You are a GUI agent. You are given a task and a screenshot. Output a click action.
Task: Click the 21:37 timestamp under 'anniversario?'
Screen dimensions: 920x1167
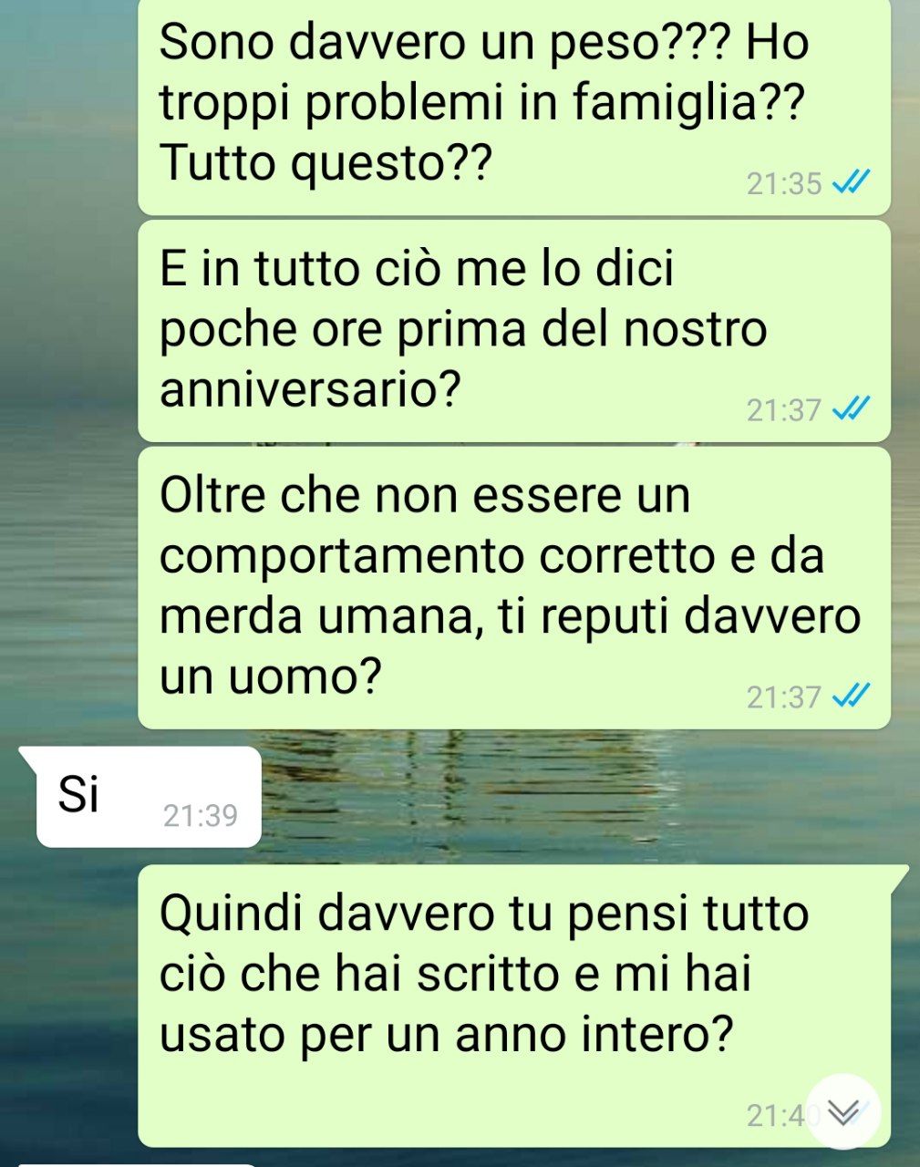click(x=784, y=410)
